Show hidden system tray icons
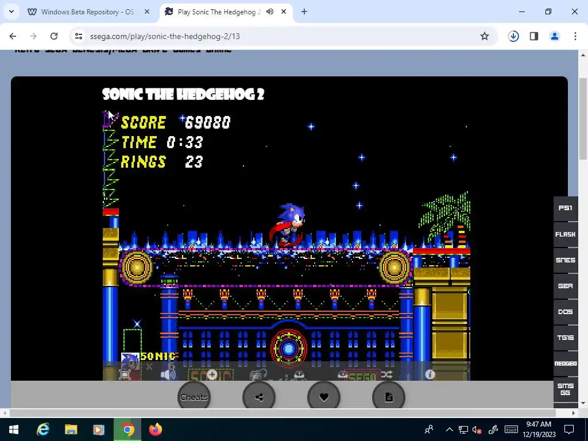The height and width of the screenshot is (441, 588). [449, 430]
